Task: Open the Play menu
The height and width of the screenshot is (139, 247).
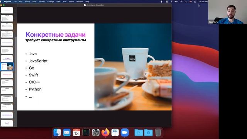Action: coord(65,2)
